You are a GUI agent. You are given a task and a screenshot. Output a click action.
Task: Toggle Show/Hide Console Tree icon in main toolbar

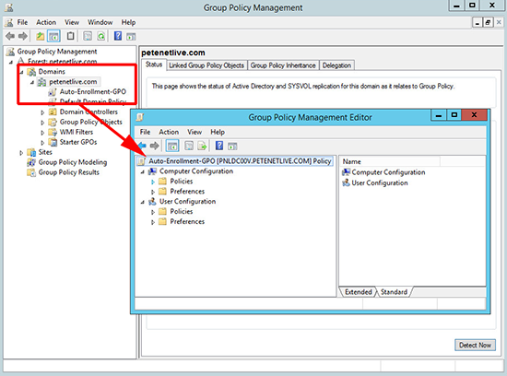(53, 36)
